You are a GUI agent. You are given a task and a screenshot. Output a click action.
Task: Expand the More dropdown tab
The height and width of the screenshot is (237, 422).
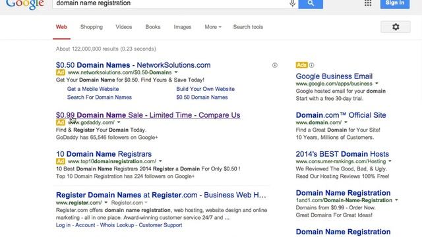coord(213,27)
